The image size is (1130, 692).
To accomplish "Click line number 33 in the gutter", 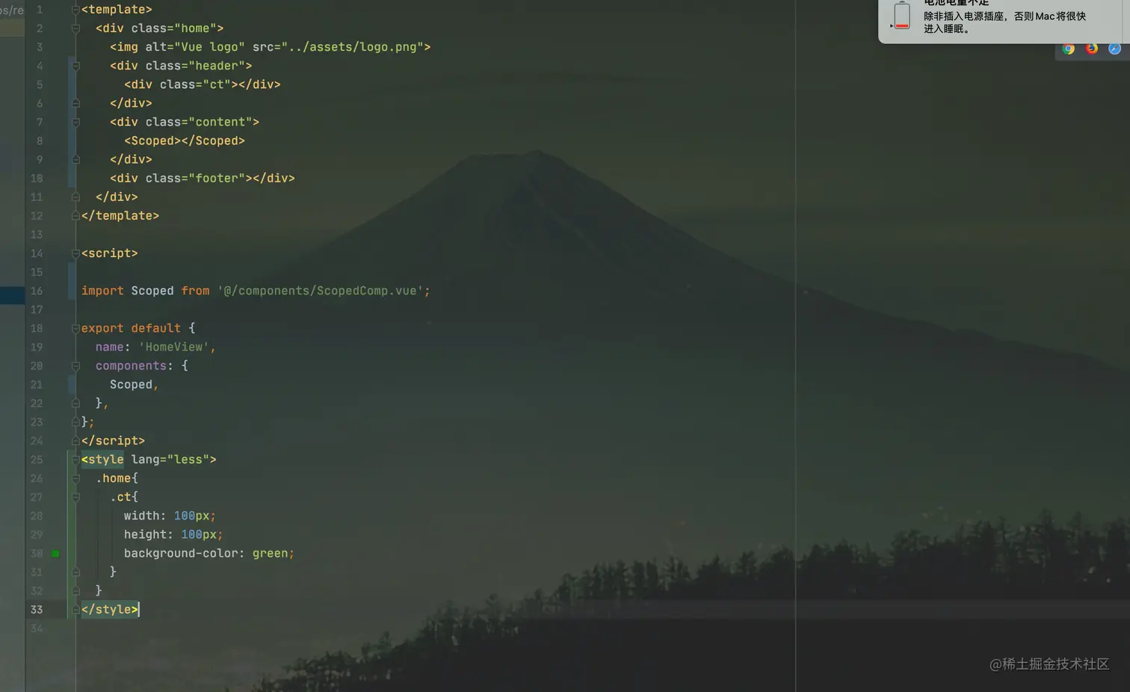I will point(37,610).
